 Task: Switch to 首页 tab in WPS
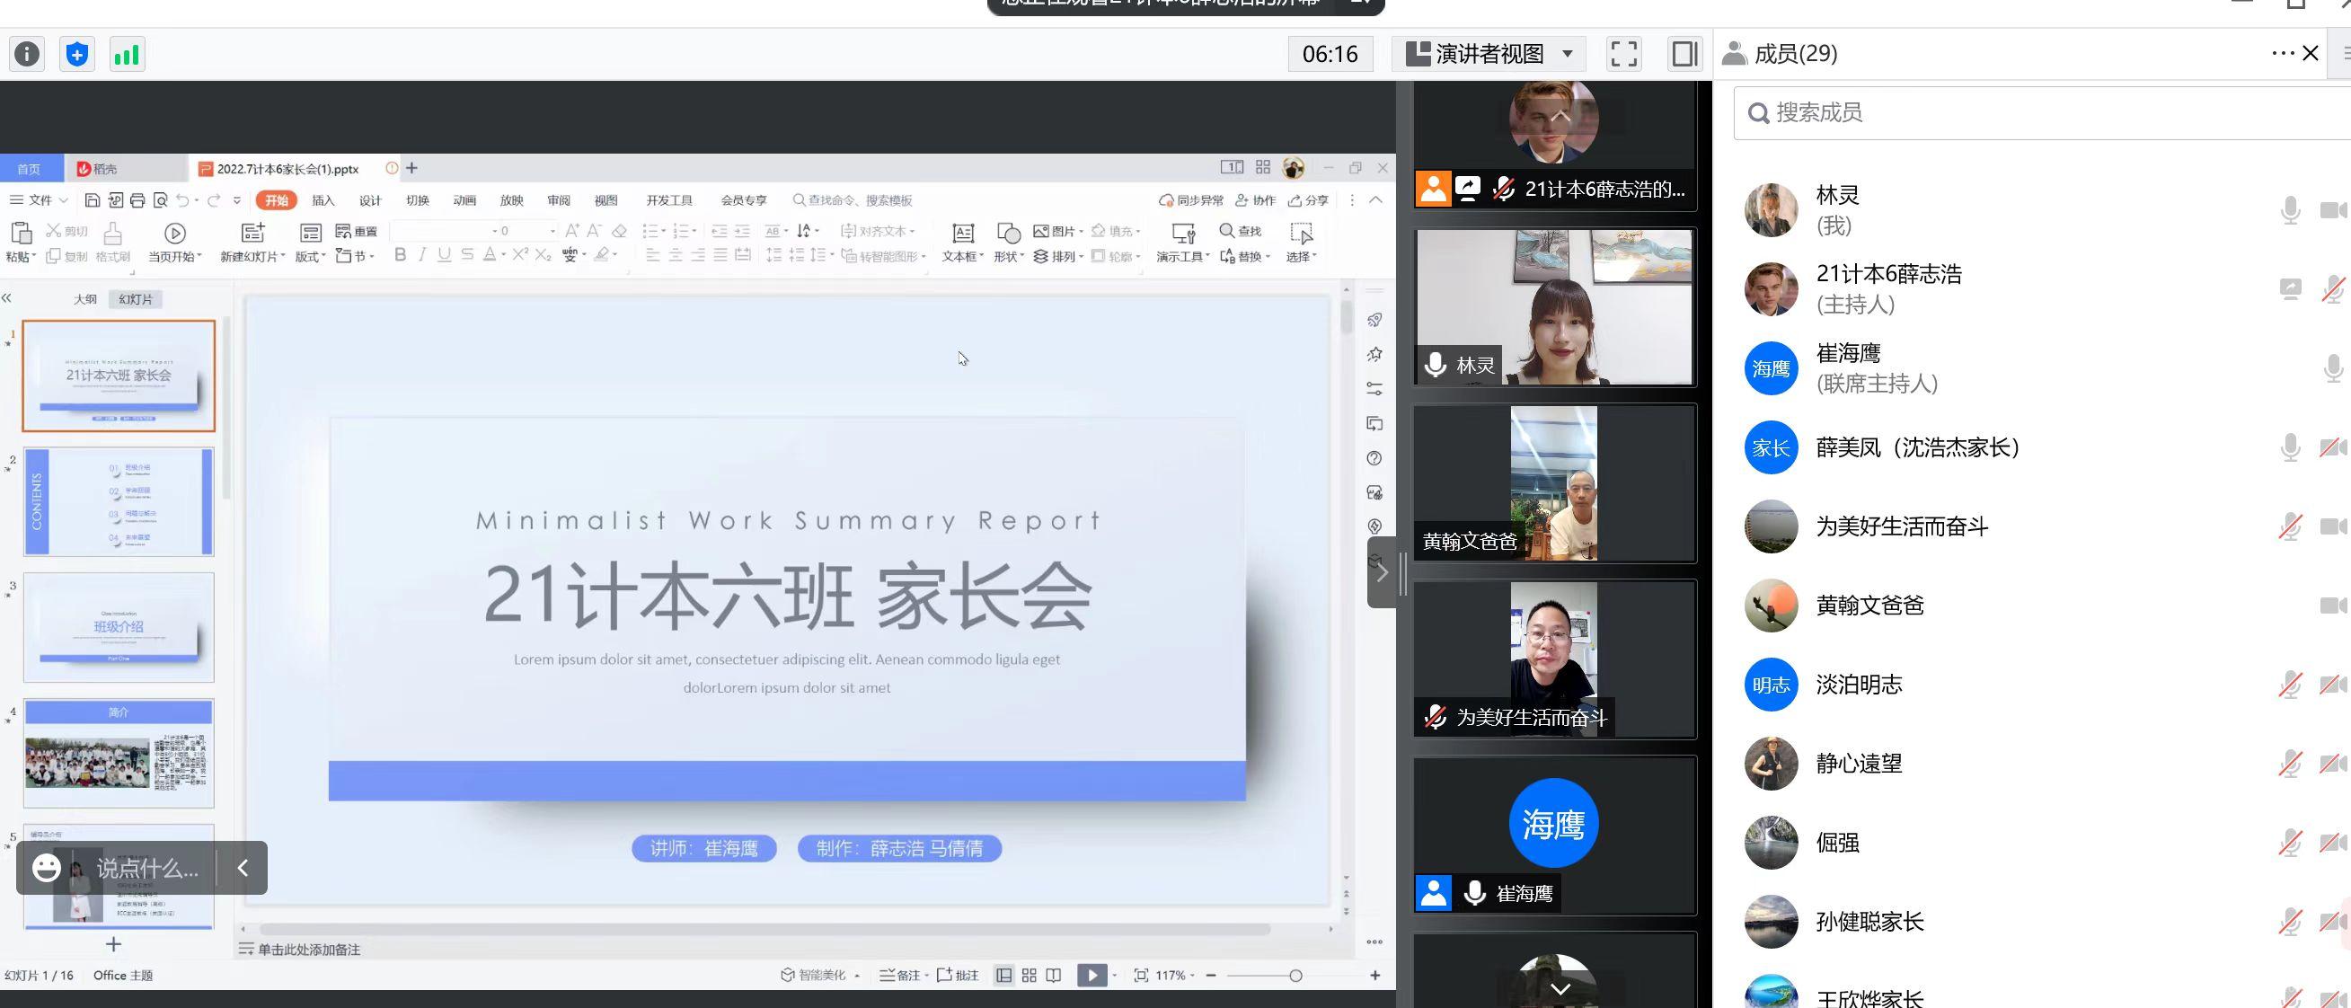[x=30, y=169]
